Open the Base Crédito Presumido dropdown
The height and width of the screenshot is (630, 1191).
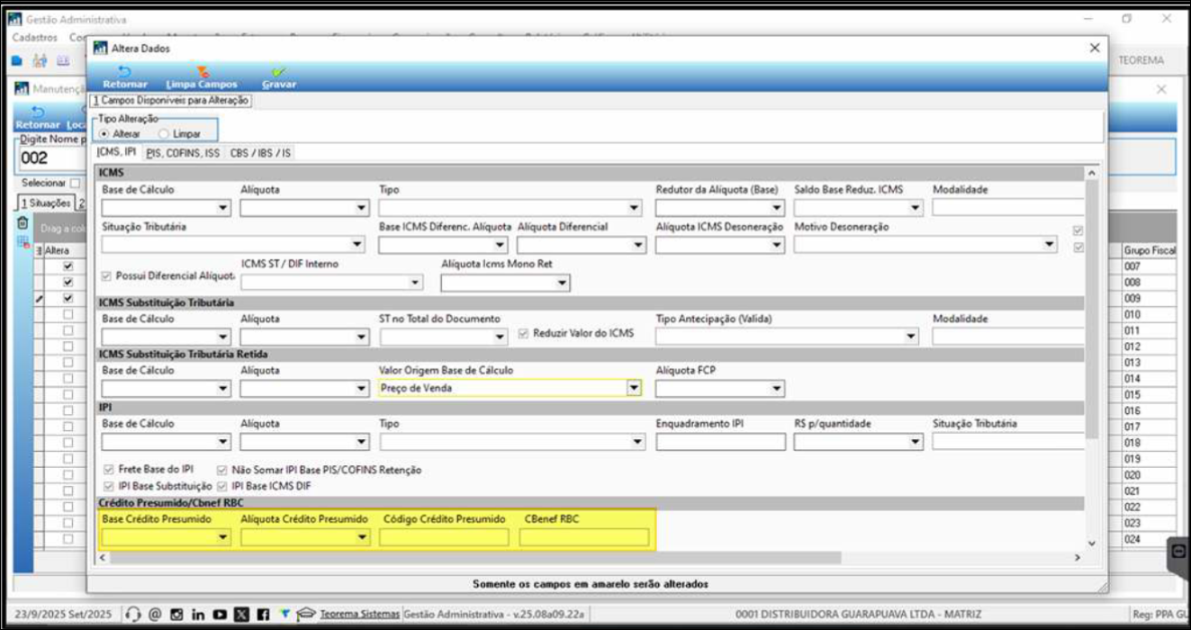coord(223,538)
